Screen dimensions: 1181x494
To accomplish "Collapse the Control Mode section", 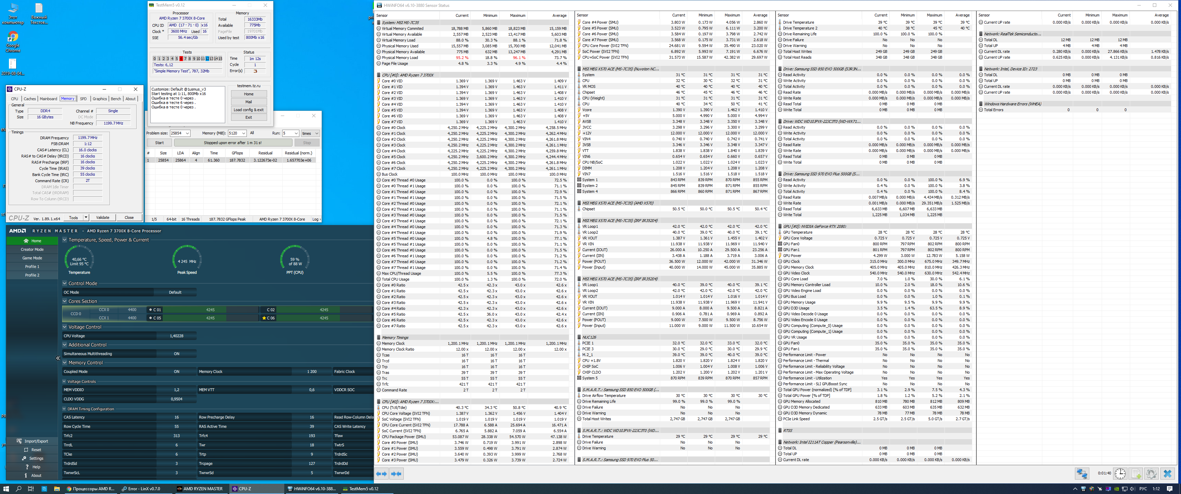I will 65,283.
